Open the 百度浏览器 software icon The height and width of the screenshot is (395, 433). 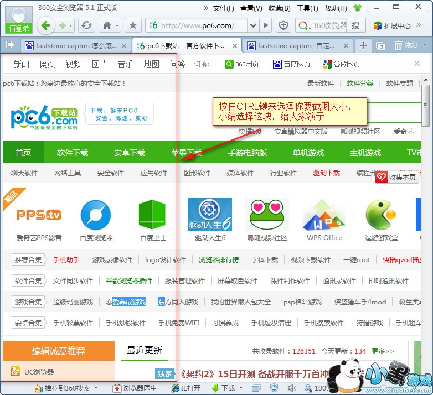(96, 215)
